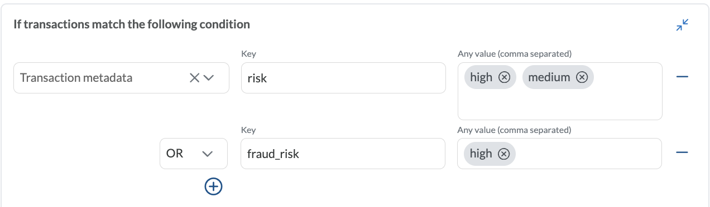Viewport: 710px width, 207px height.
Task: Remove the medium value chip
Action: coord(582,77)
